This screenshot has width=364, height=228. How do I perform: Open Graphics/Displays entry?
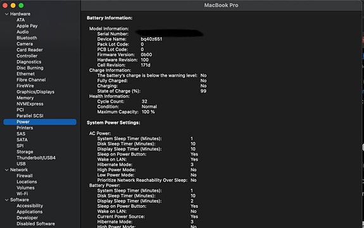pyautogui.click(x=35, y=92)
